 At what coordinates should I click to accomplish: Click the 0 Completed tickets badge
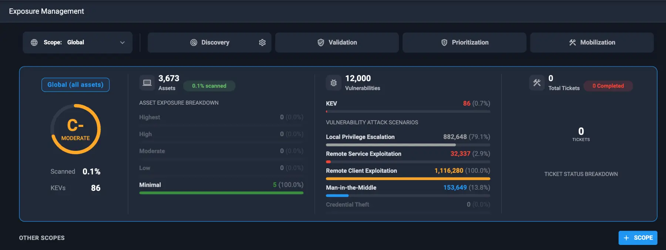click(x=608, y=86)
